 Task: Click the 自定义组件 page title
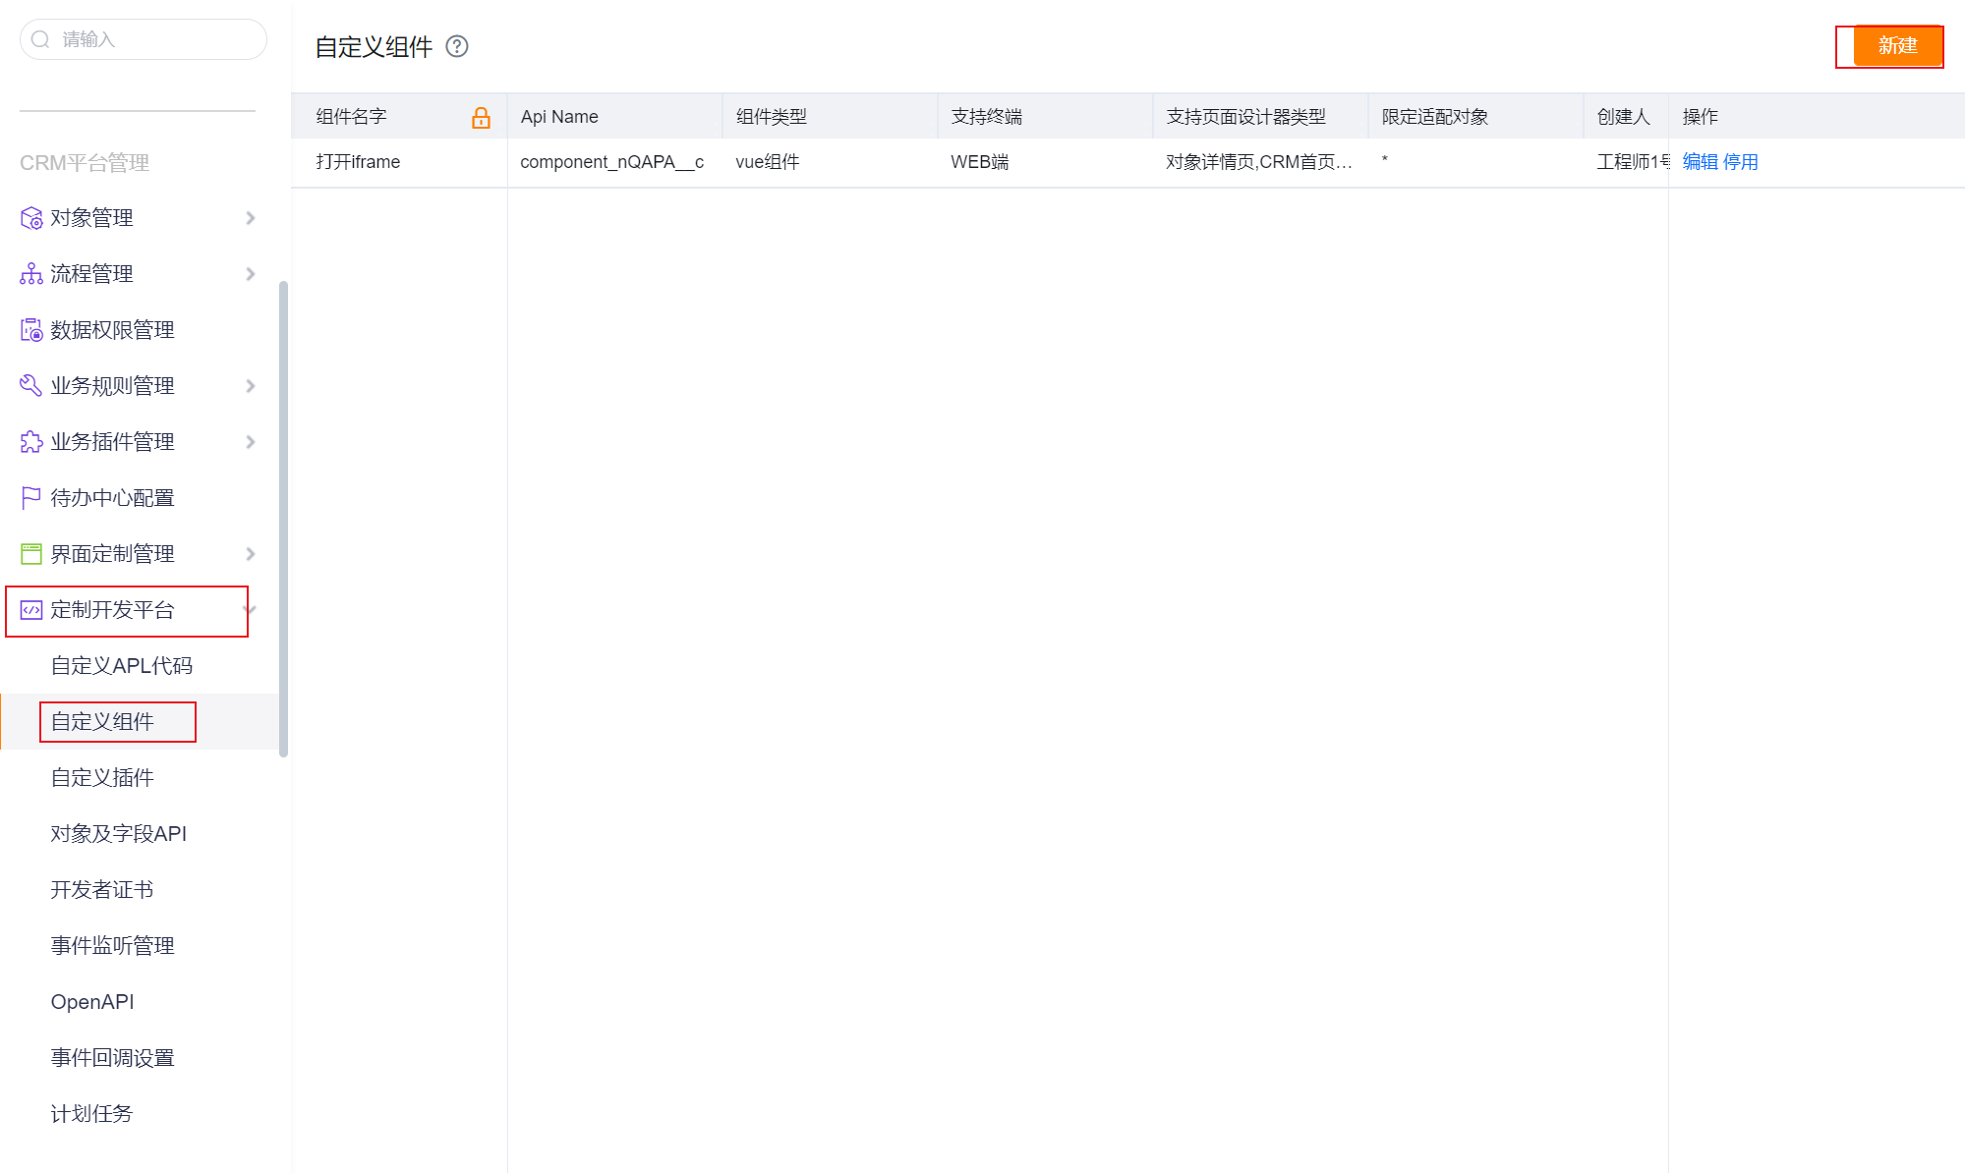(374, 47)
